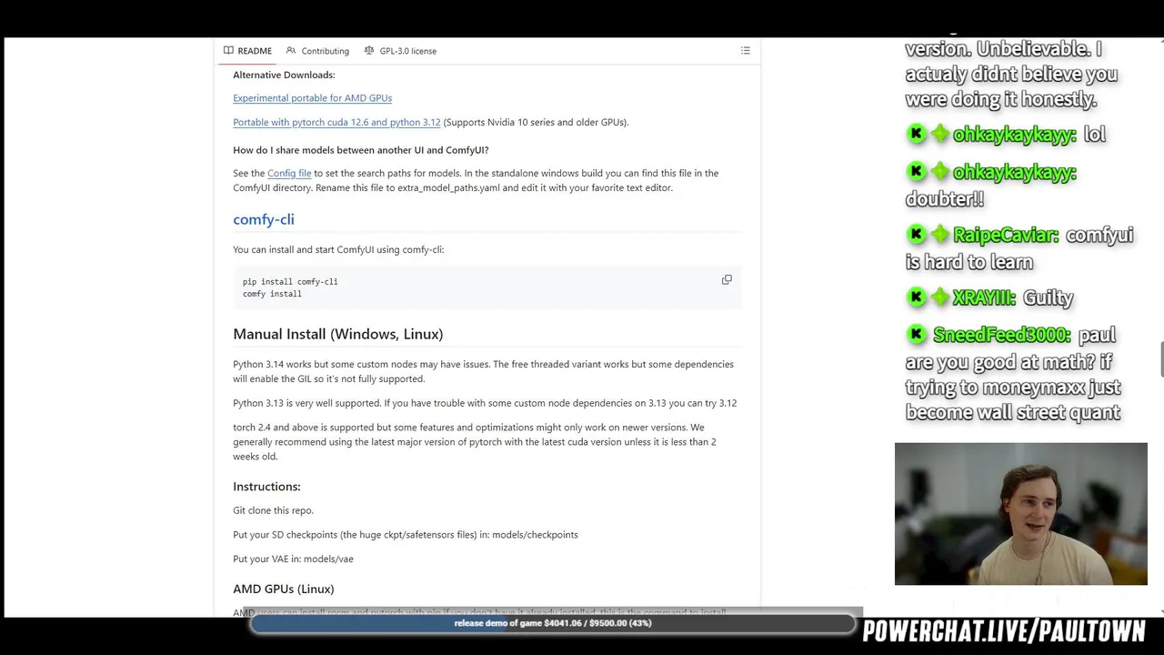Open Portable with pytorch cuda 12.6 link

(x=336, y=122)
